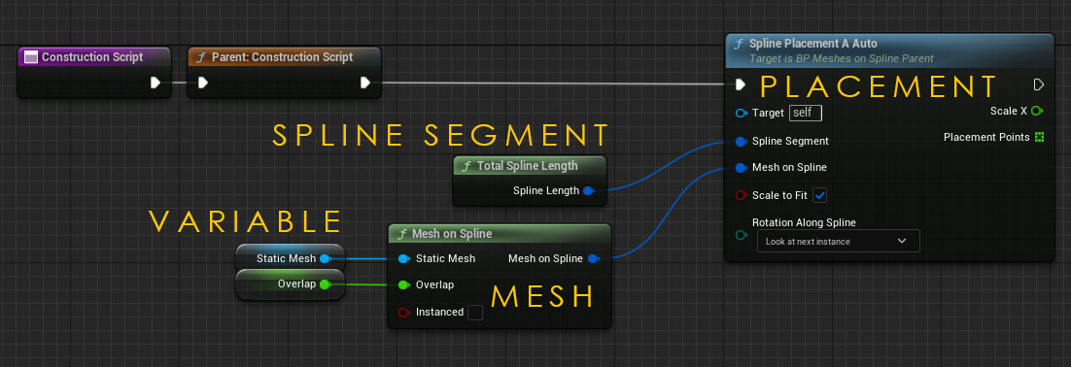This screenshot has width=1071, height=367.
Task: Click the Scale X output pin
Action: point(1037,111)
